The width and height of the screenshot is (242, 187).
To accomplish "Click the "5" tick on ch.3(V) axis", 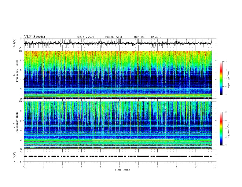I will pyautogui.click(x=21, y=152).
